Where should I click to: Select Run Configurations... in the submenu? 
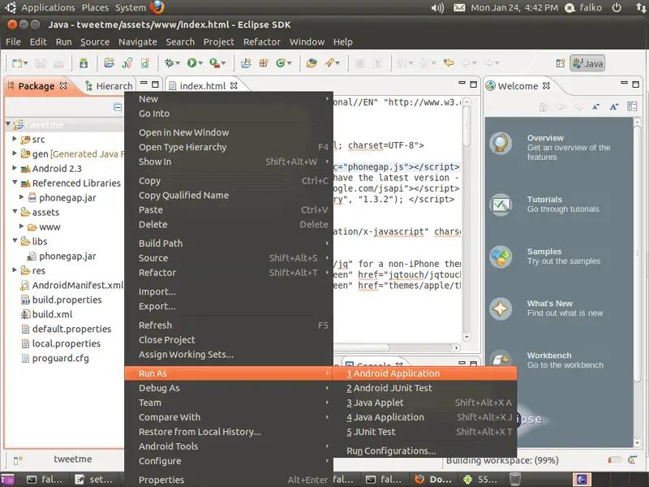(425, 451)
